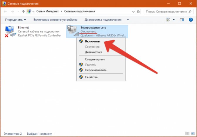Close the Сетевые подключения window
197x137 pixels.
191,4
